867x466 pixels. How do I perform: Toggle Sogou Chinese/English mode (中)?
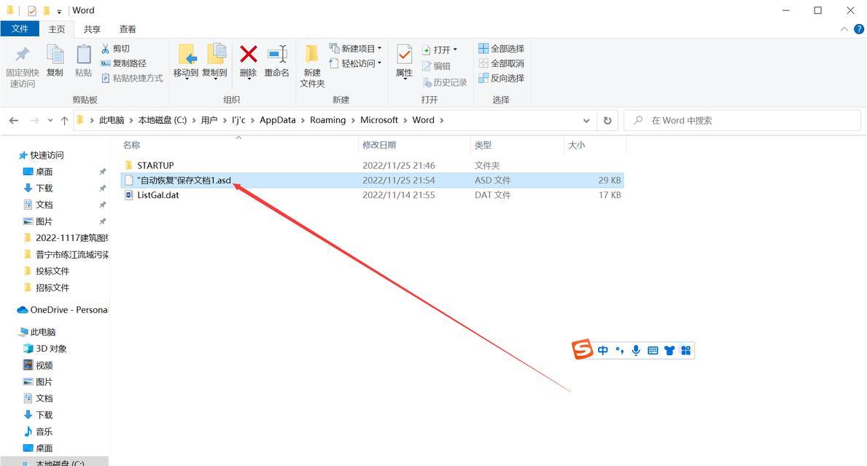pos(603,350)
